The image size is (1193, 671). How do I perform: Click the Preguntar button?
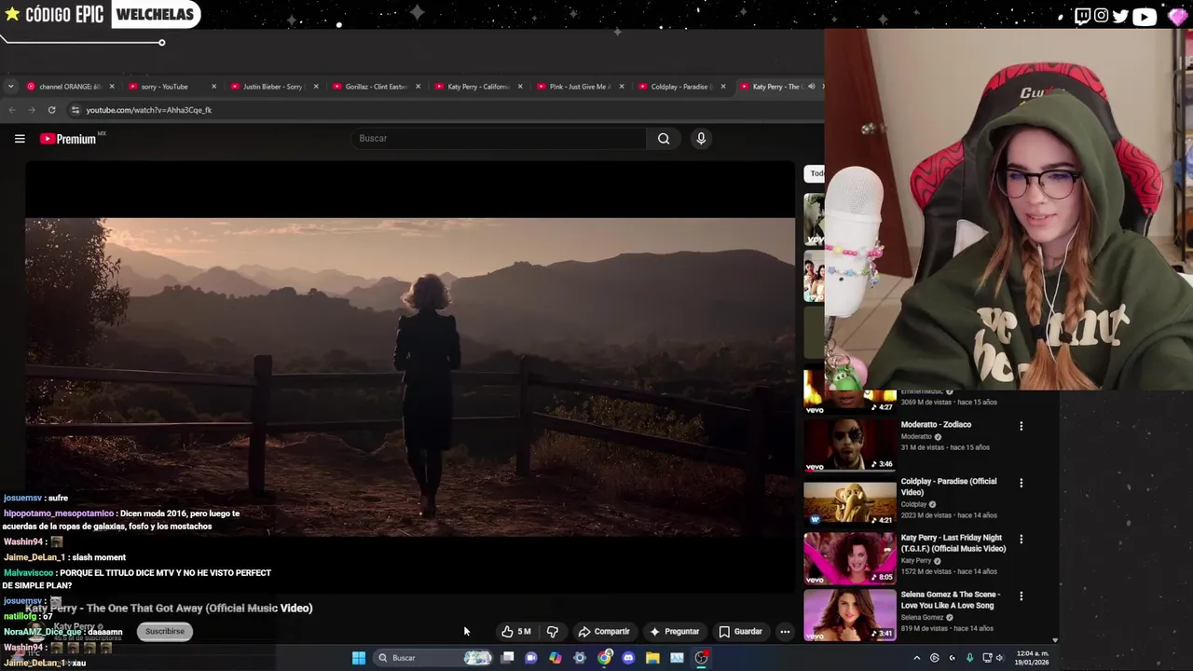(x=674, y=632)
